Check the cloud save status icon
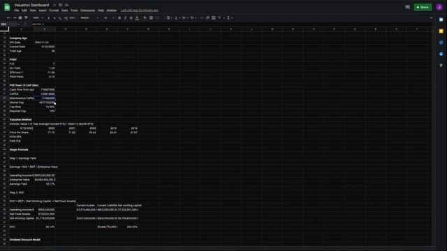This screenshot has height=251, width=447. tap(67, 5)
